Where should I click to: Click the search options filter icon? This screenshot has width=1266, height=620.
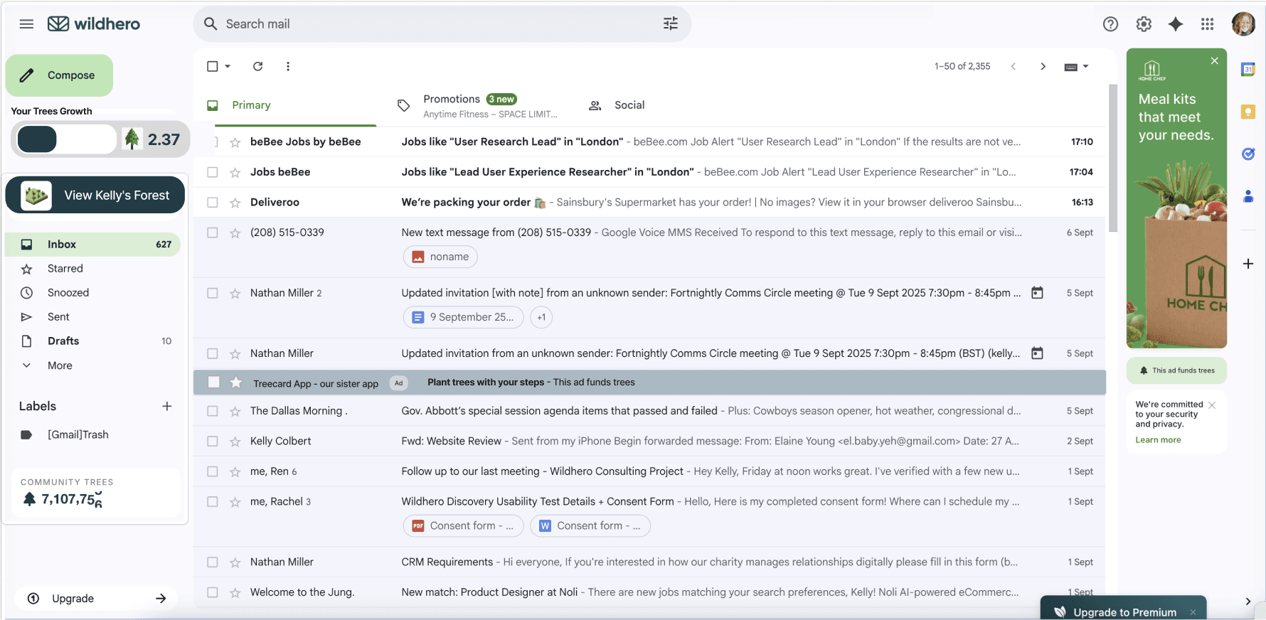[x=671, y=24]
